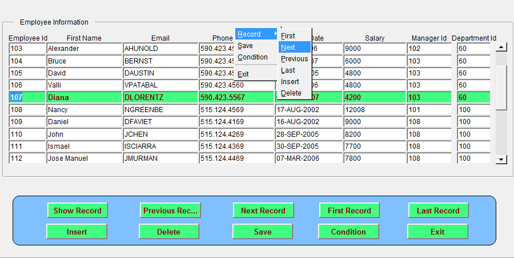Click the First Name field containing John

(85, 134)
